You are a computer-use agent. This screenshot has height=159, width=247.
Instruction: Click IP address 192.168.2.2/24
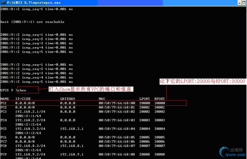30,120
